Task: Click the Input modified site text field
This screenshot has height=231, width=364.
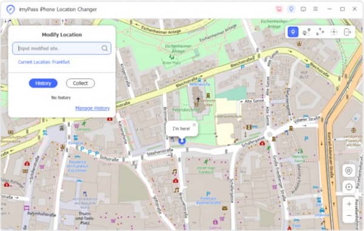Action: pos(62,49)
